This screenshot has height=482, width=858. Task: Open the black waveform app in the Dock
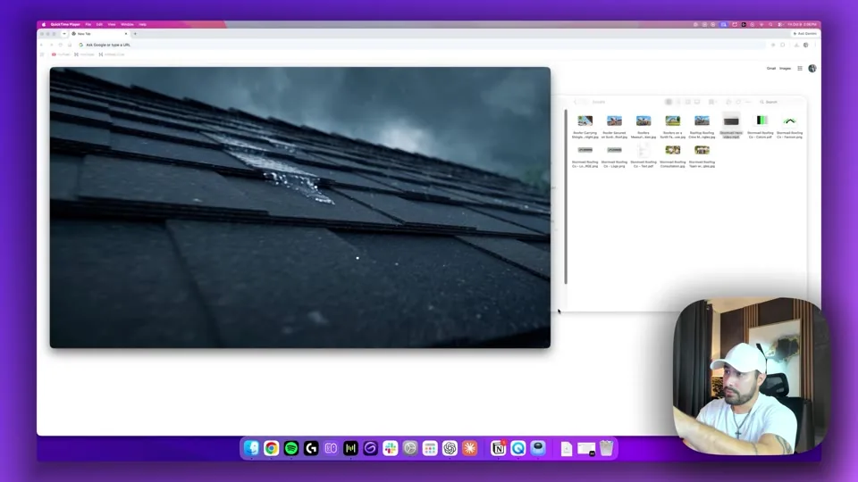(x=350, y=448)
